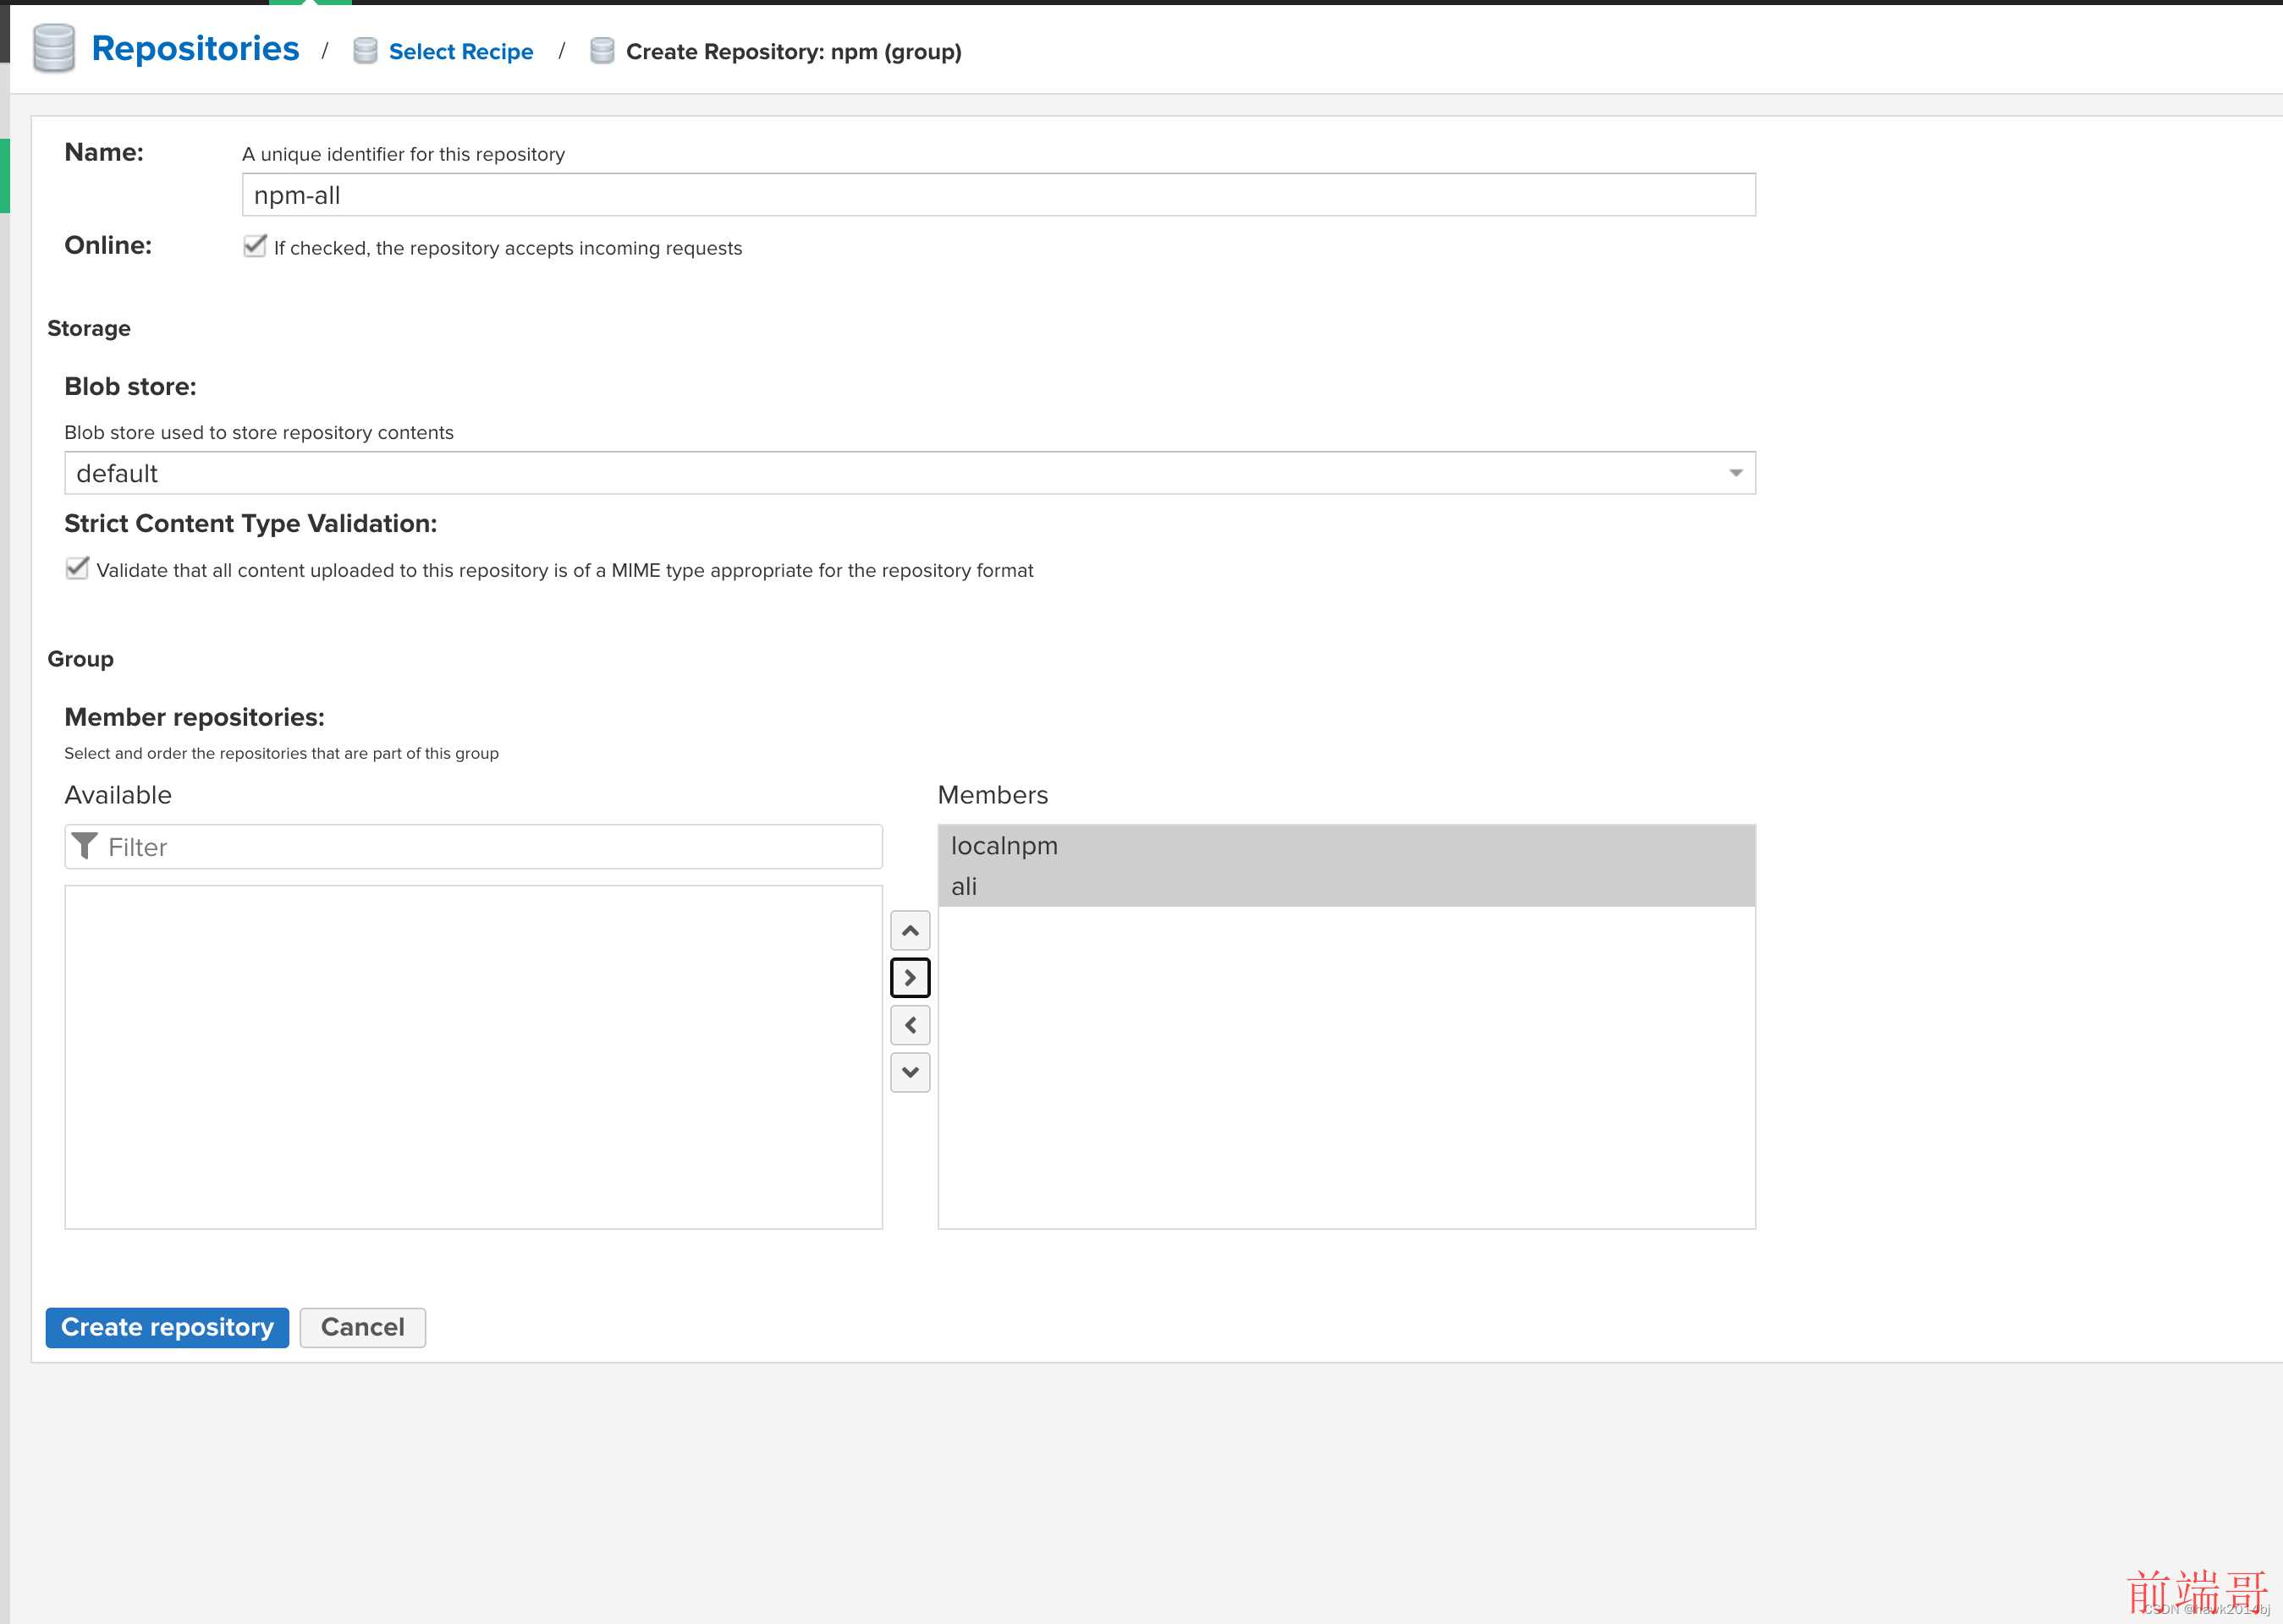Click the Filter field for available repositories
Screen dimensions: 2283x1624
pyautogui.click(x=473, y=847)
